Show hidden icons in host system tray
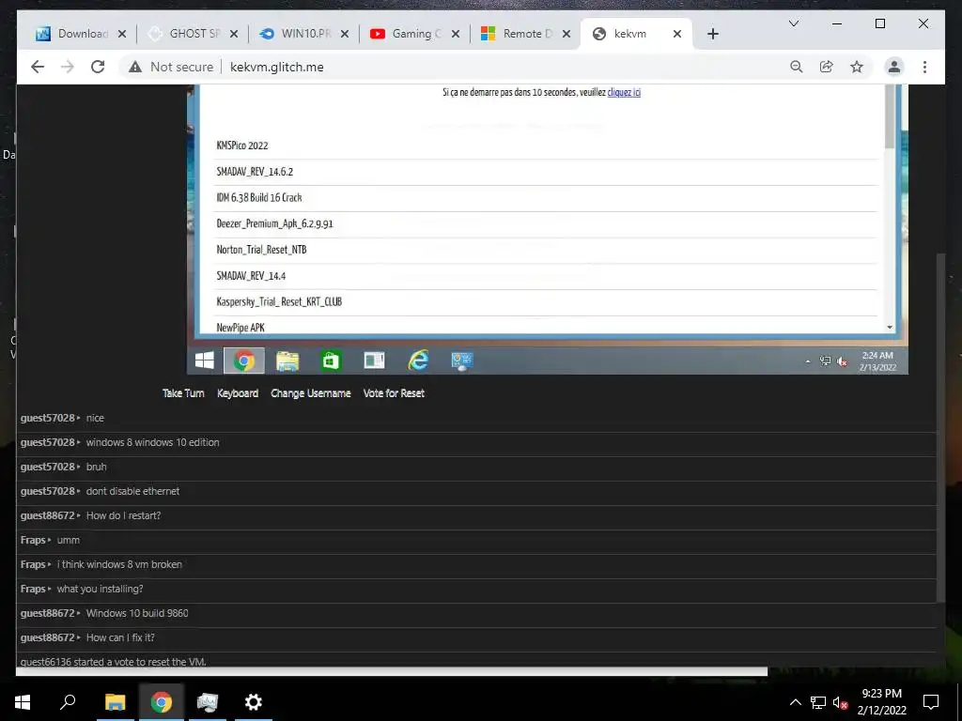The image size is (962, 721). (x=795, y=702)
